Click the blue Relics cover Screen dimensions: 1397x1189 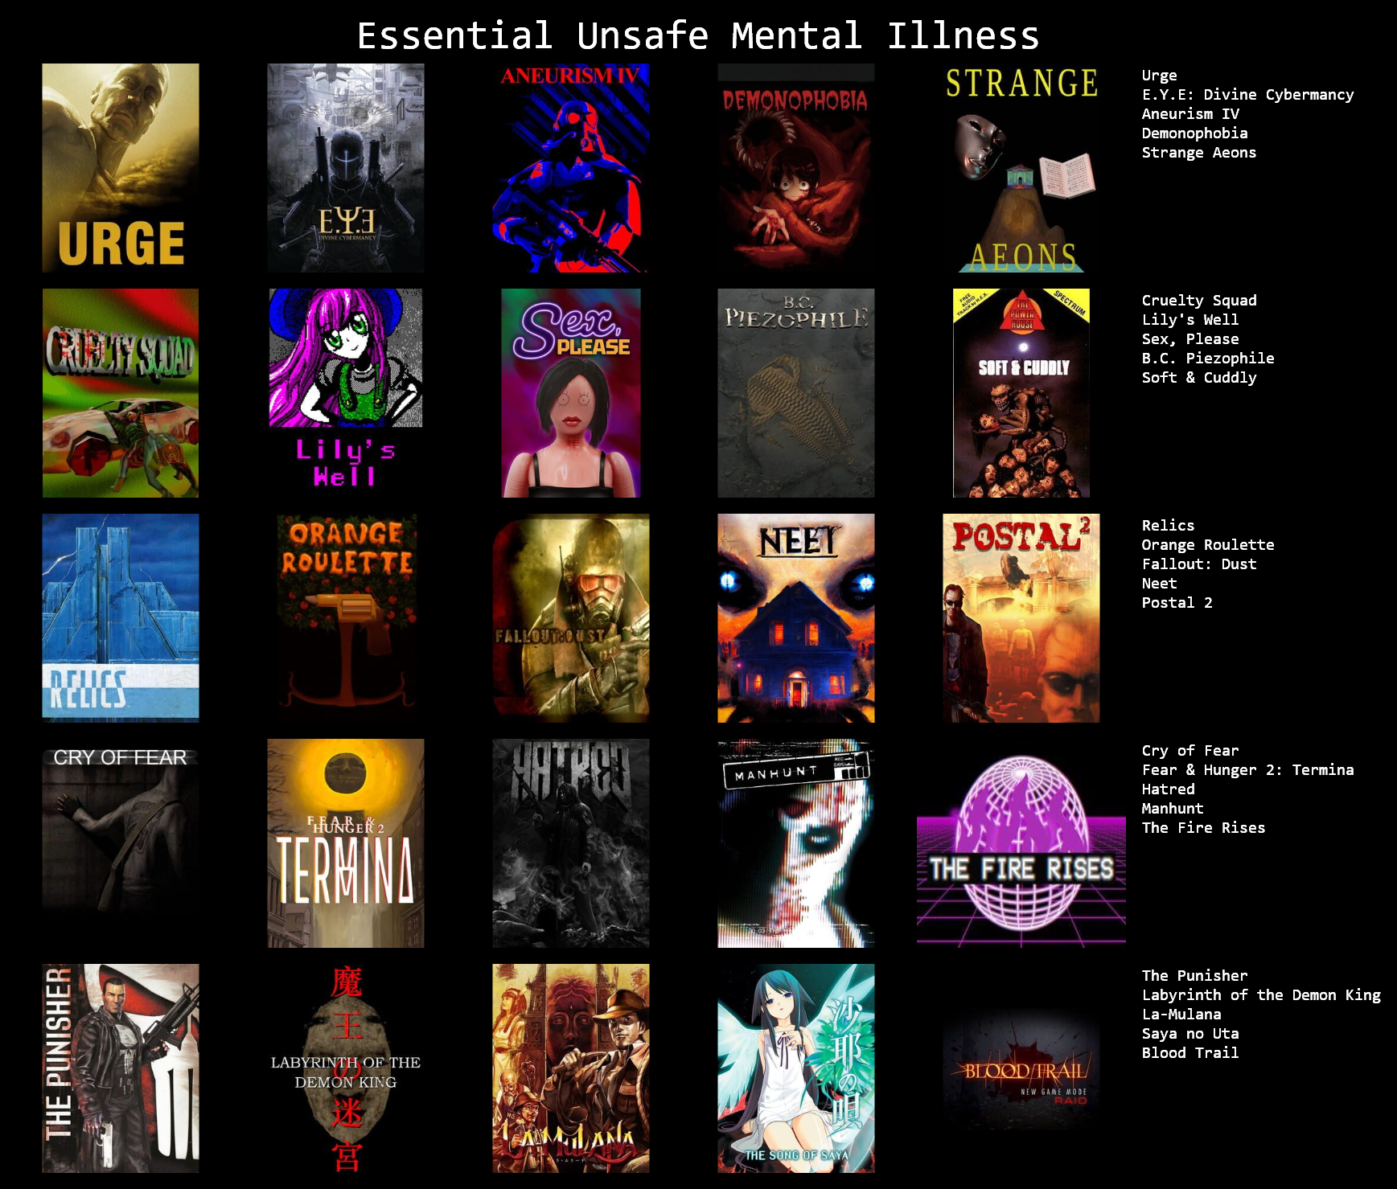[121, 618]
